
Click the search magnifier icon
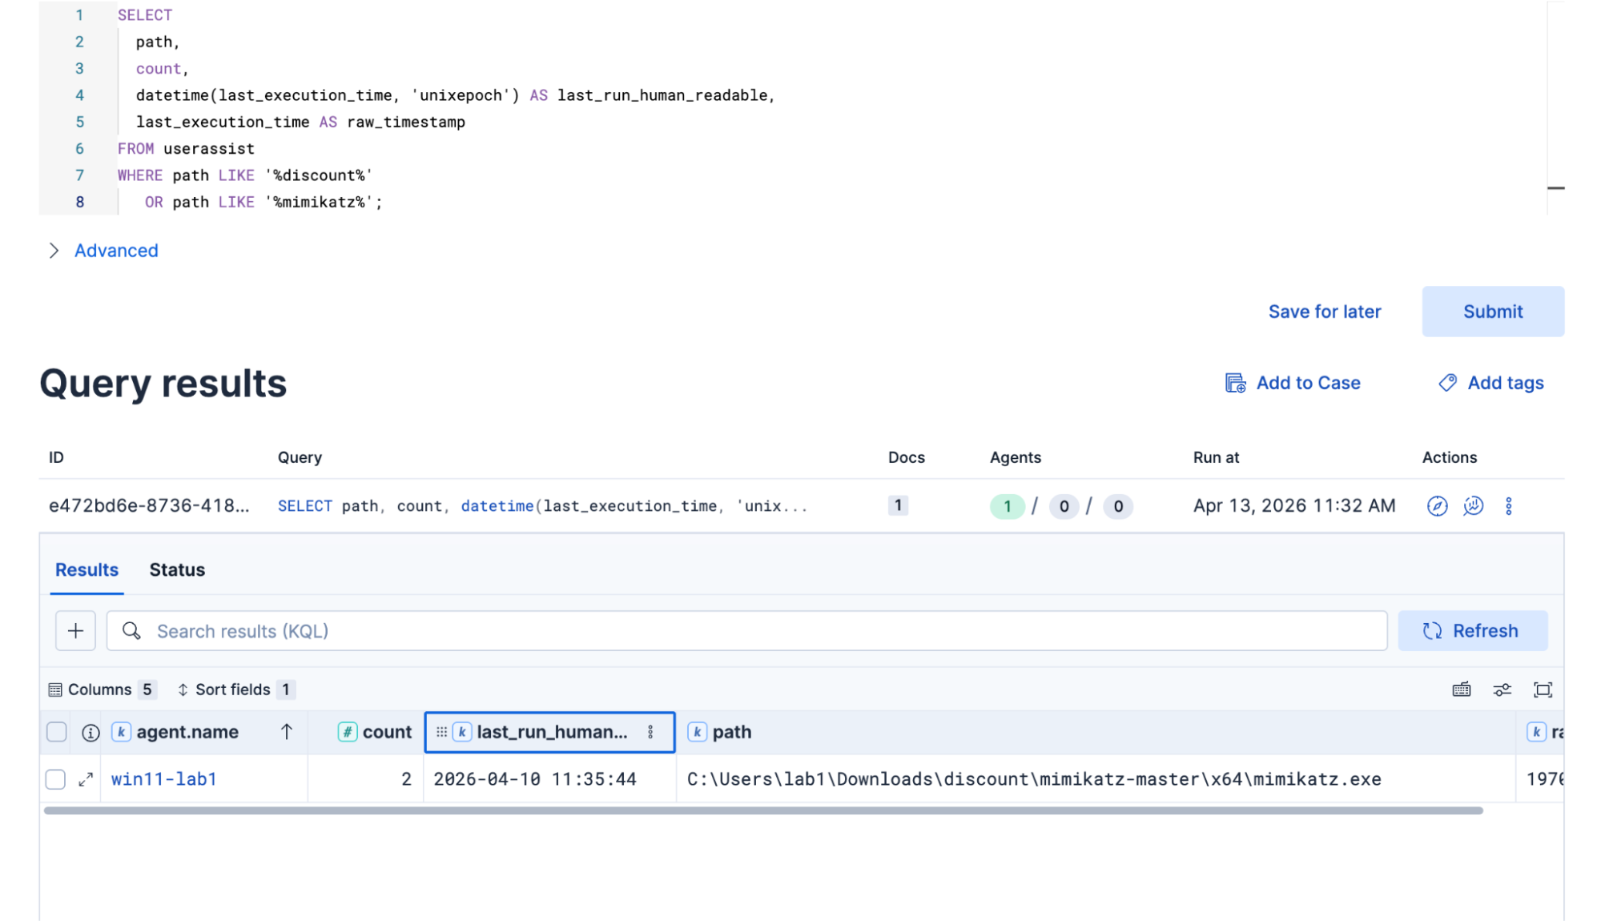click(131, 631)
